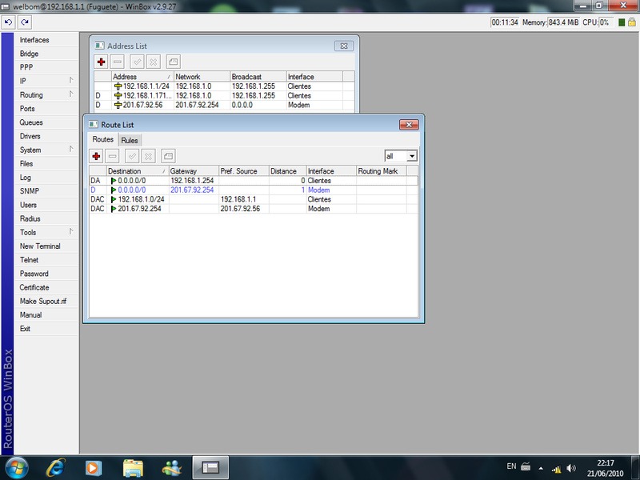Switch to the Rules tab in Route List
Image resolution: width=640 pixels, height=480 pixels.
pos(130,140)
